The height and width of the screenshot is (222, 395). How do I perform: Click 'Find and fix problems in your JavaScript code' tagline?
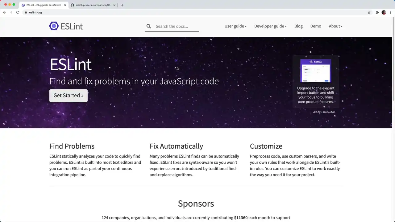[x=134, y=81]
